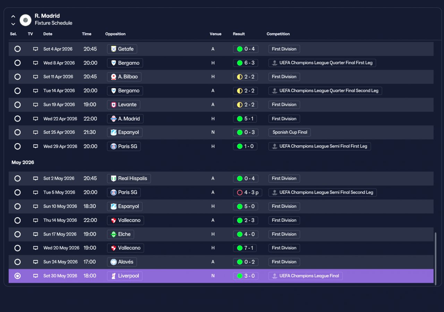
Task: Open the 7 - 1 Vallecano result
Action: (x=245, y=248)
